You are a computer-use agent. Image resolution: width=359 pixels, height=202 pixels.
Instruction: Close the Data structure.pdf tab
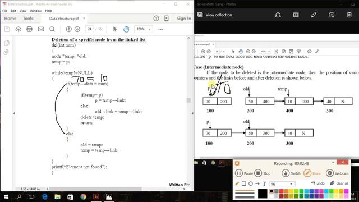[84, 19]
